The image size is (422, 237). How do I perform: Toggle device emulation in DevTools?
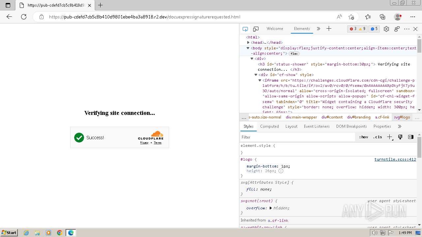[256, 29]
